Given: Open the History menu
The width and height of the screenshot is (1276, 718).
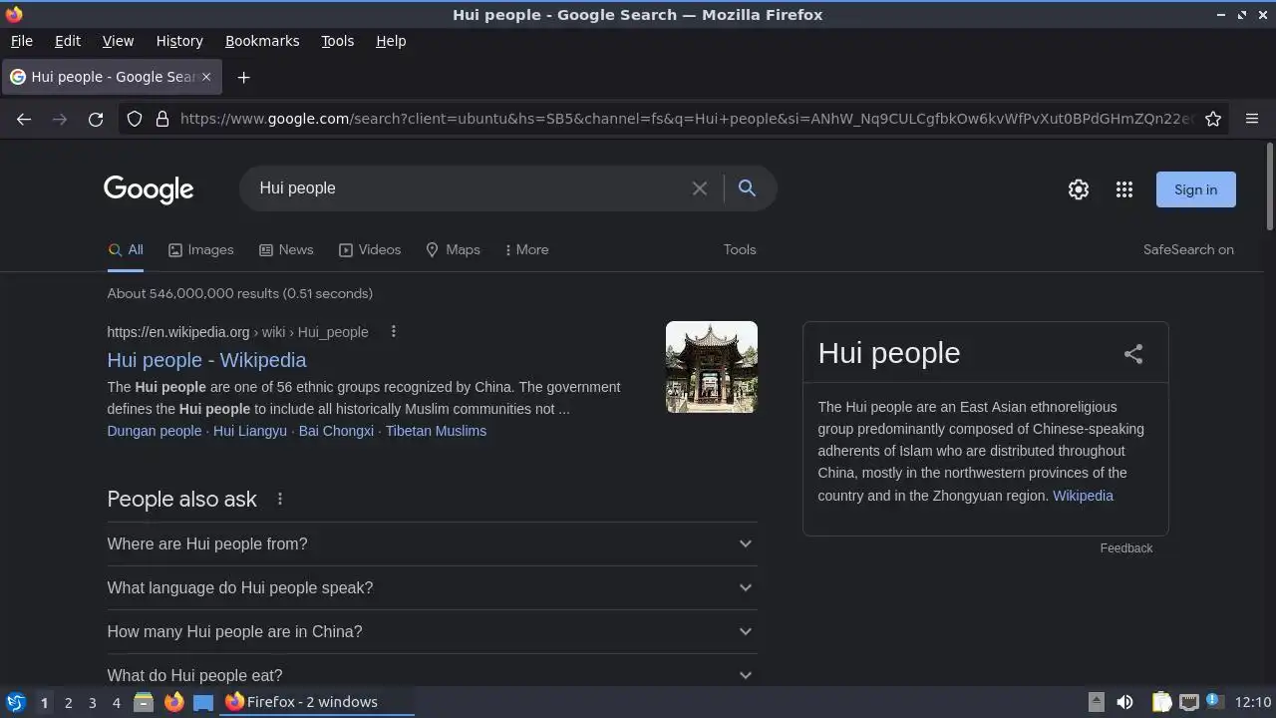Looking at the screenshot, I should (179, 41).
